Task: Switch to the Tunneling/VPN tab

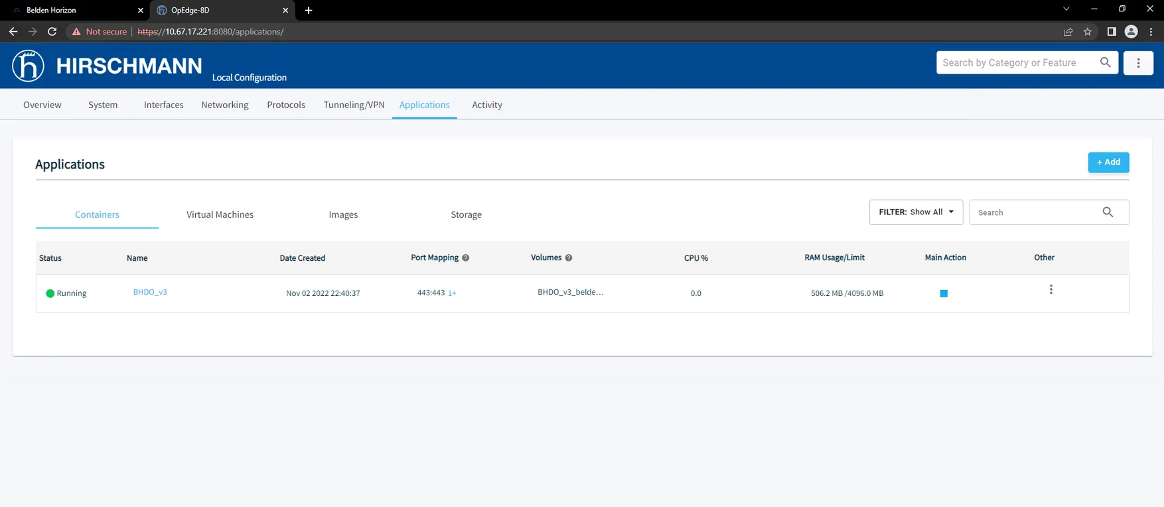Action: pos(354,105)
